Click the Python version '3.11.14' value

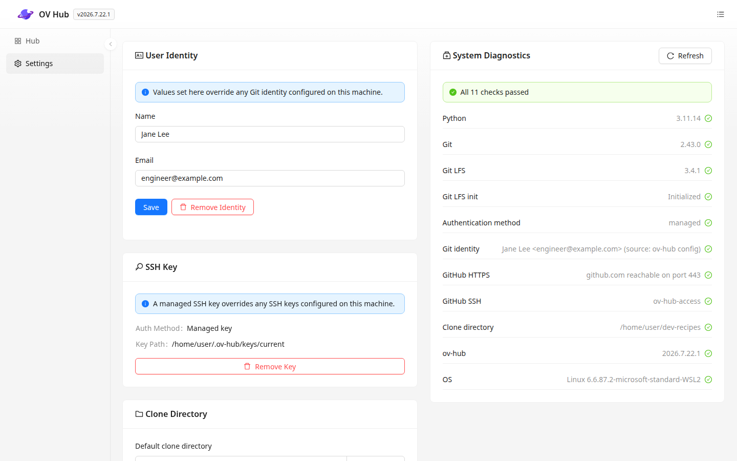coord(688,118)
